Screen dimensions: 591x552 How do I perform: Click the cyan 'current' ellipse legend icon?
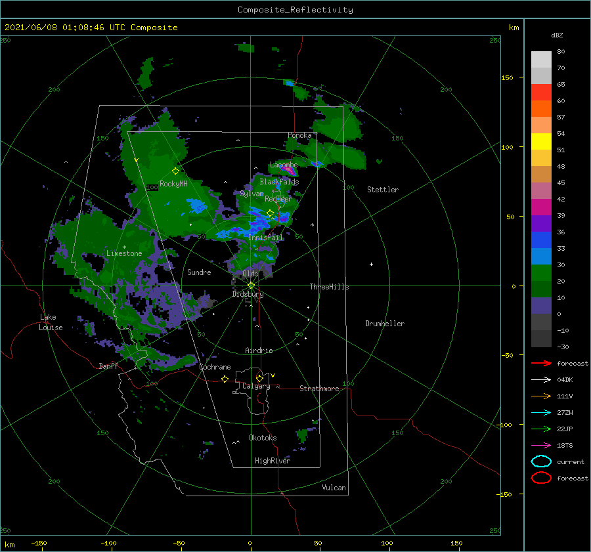click(541, 461)
